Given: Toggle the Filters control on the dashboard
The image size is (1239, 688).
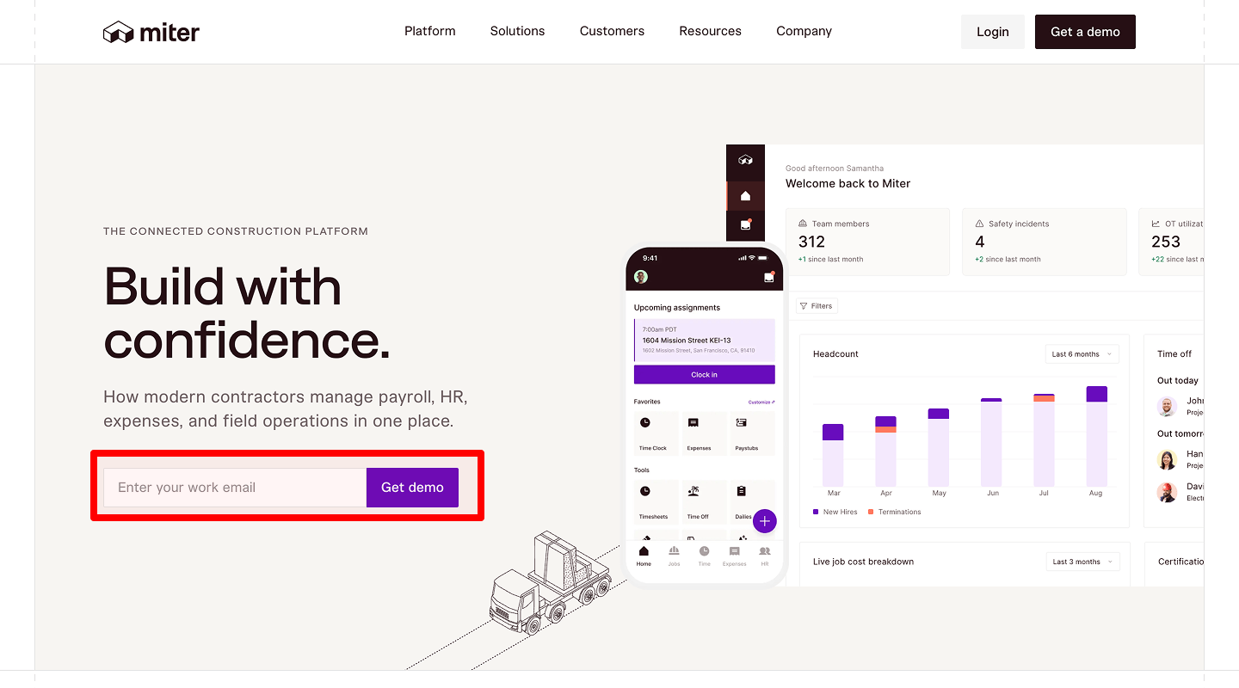Looking at the screenshot, I should (816, 305).
